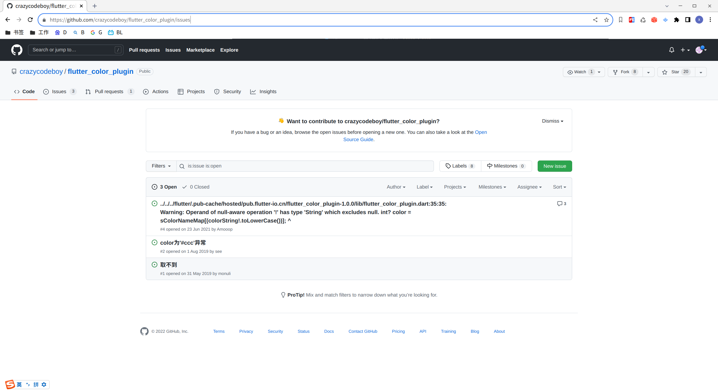Viewport: 718px width, 390px height.
Task: Toggle Sogou punctuation mode
Action: coord(28,384)
